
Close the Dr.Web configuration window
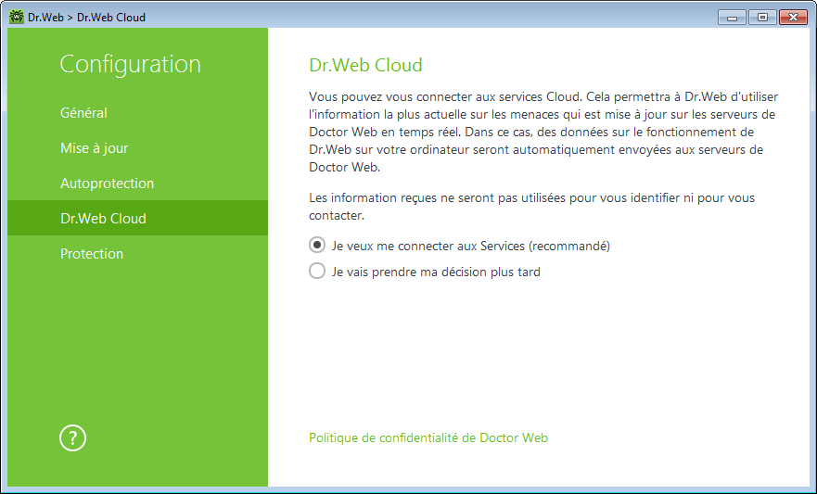coord(793,18)
